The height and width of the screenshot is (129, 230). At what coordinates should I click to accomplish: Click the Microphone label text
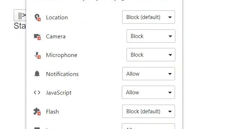(61, 55)
